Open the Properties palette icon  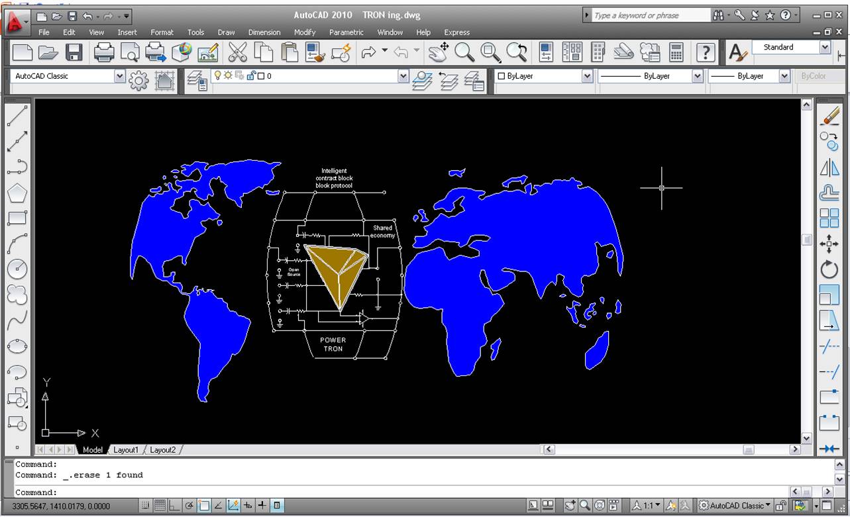(546, 52)
